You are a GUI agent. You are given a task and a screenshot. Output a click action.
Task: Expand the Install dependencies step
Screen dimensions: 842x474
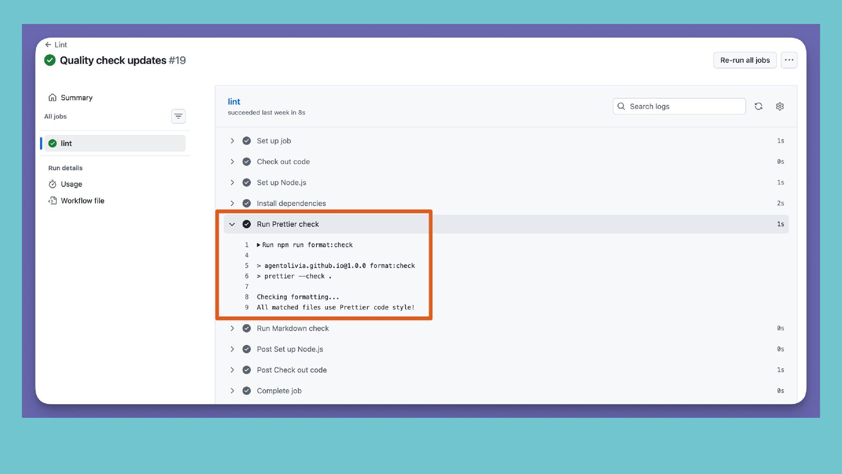coord(232,203)
